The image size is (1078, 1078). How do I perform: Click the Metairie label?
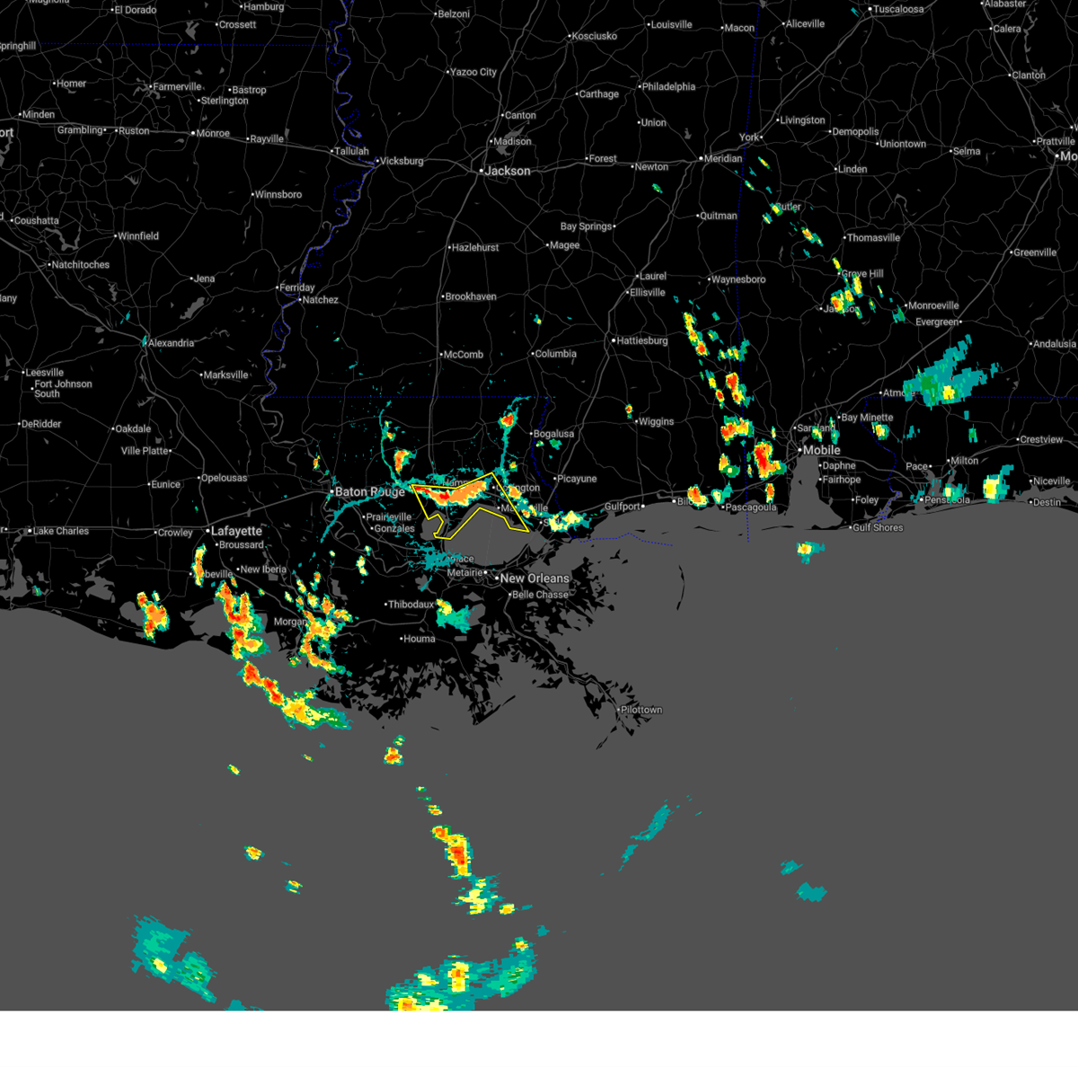[x=465, y=573]
